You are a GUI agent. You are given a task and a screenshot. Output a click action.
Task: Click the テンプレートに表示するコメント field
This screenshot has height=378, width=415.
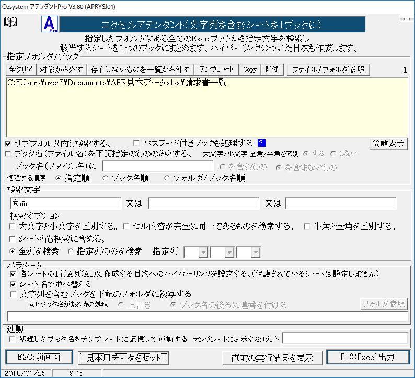[x=345, y=339]
